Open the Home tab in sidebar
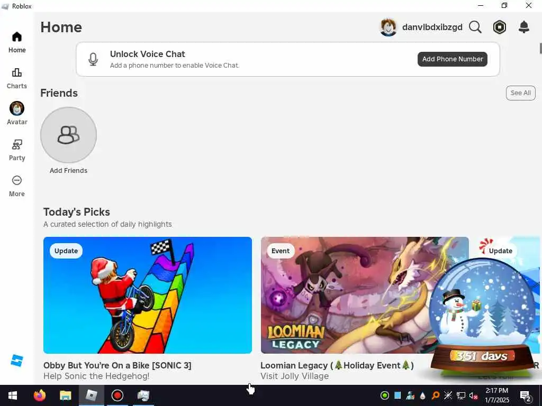 tap(17, 42)
